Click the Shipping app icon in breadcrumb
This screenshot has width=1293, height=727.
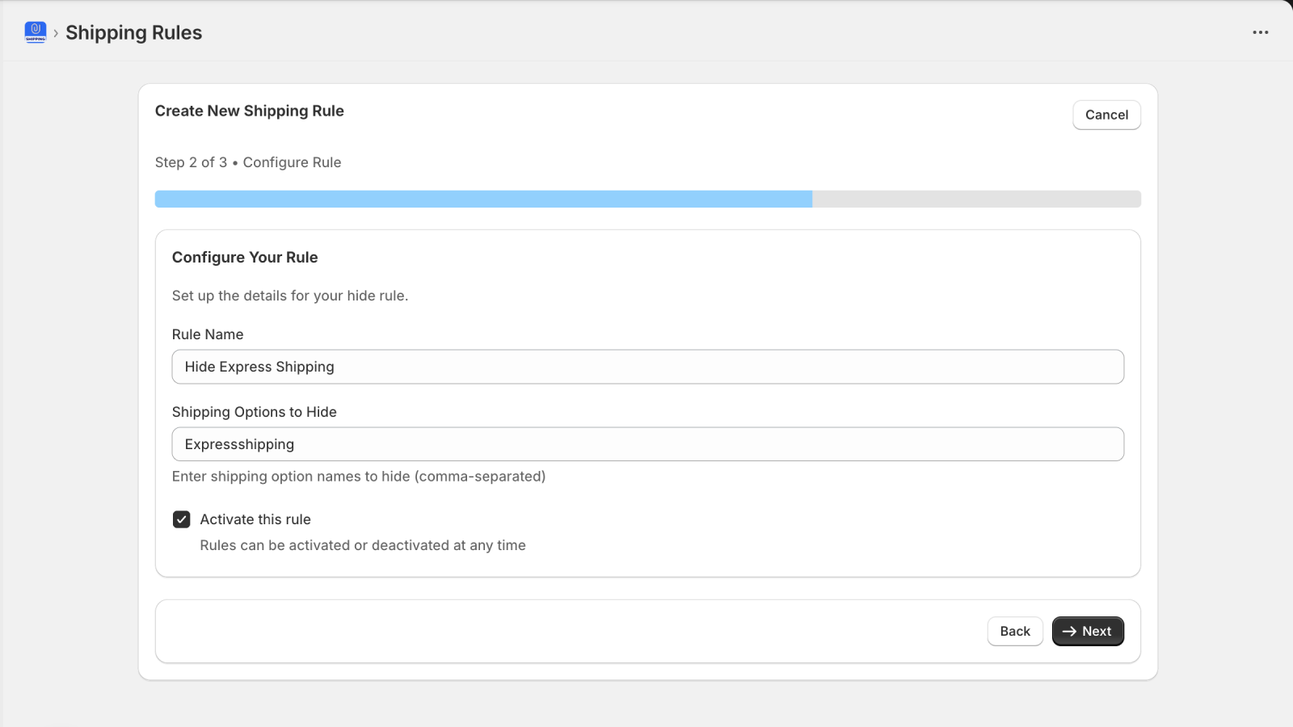coord(35,32)
